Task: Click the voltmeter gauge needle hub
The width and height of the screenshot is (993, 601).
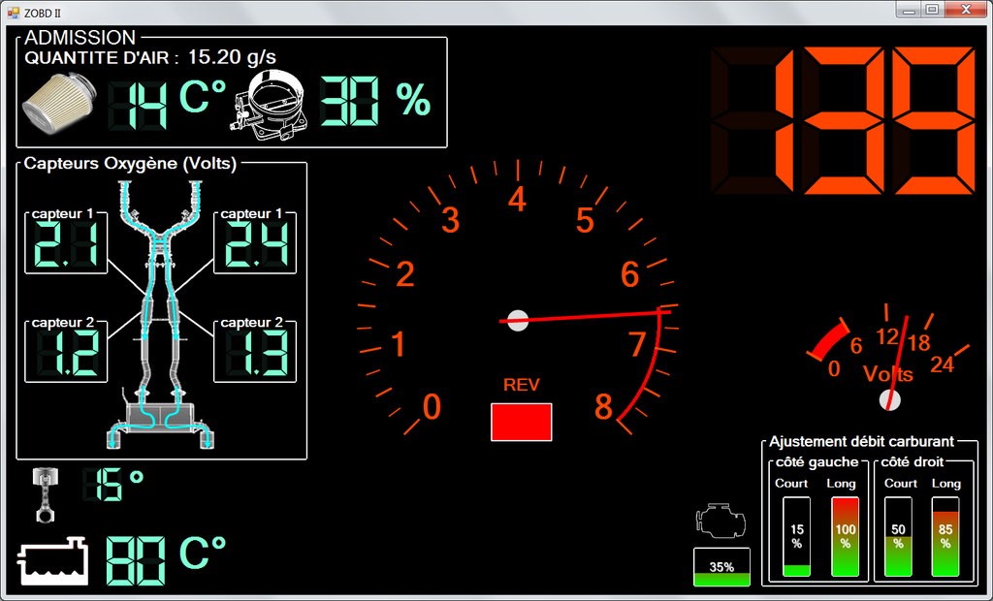Action: point(889,399)
